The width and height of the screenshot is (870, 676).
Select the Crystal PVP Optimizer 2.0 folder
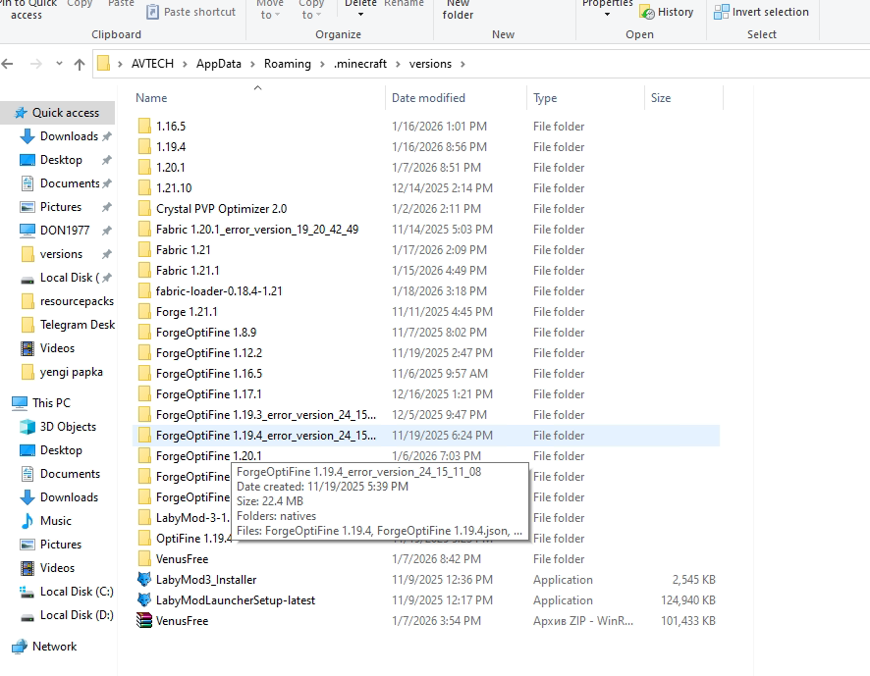(x=221, y=209)
